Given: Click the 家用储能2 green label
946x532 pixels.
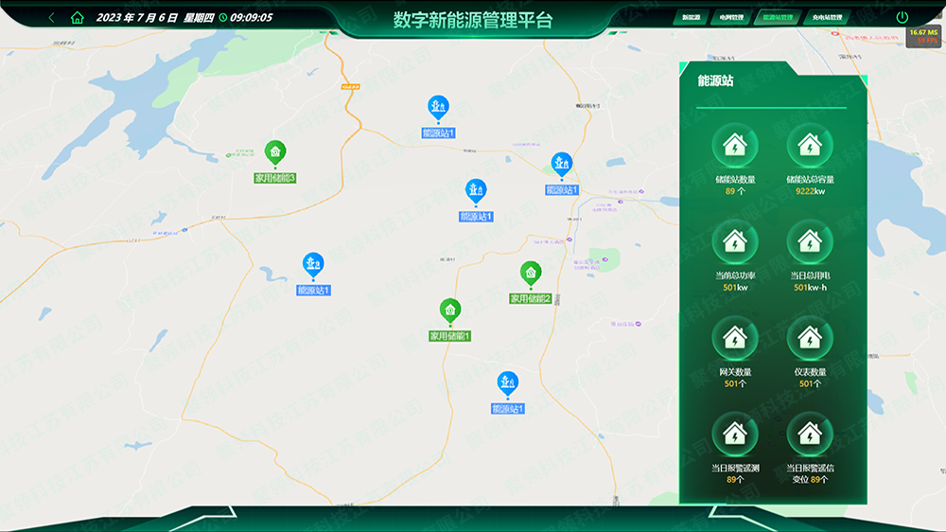Looking at the screenshot, I should (x=531, y=298).
